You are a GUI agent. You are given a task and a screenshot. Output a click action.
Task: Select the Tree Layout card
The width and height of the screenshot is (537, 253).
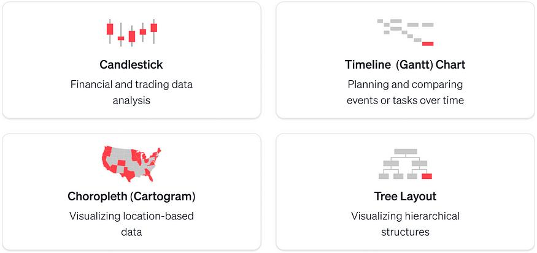click(x=406, y=192)
